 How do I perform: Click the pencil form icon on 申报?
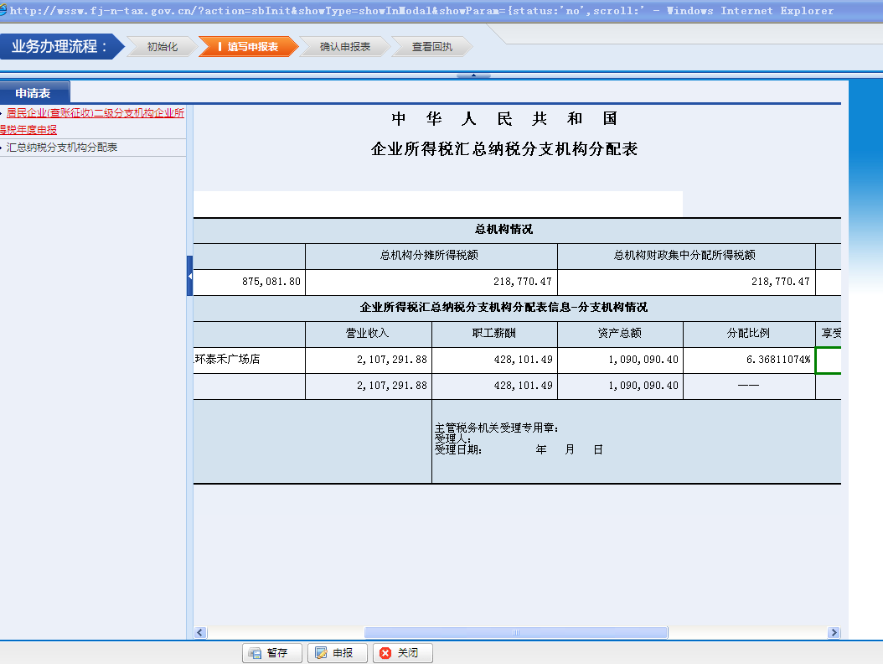pyautogui.click(x=321, y=653)
